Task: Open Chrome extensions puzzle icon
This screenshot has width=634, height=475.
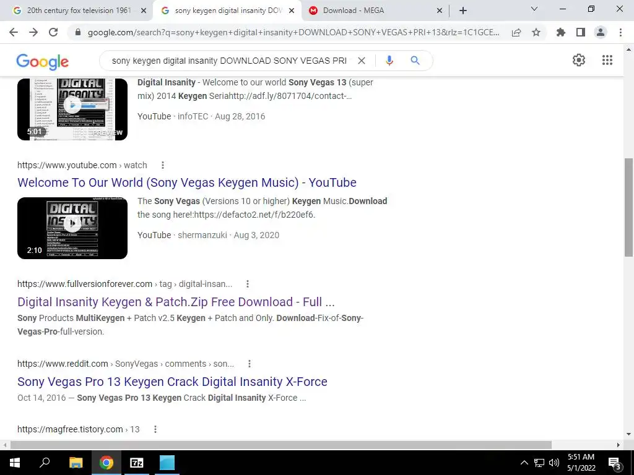Action: (x=561, y=32)
